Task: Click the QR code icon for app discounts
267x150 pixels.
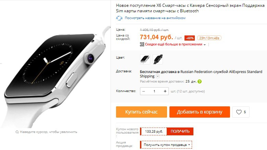Action: [x=142, y=44]
